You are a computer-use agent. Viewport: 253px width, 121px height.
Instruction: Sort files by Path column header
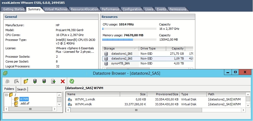pyautogui.click(x=226, y=94)
